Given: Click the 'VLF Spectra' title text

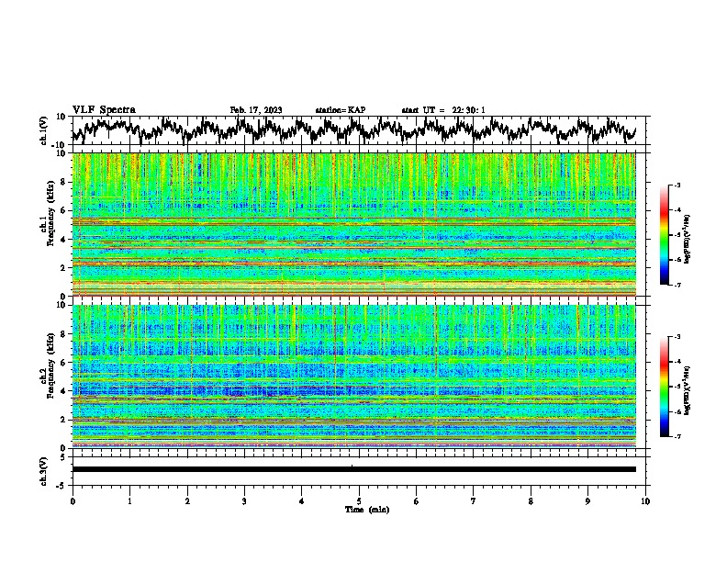Looking at the screenshot, I should coord(104,110).
